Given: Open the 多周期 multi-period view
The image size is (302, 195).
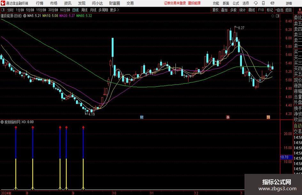Looking at the screenshot, I should [x=103, y=10].
